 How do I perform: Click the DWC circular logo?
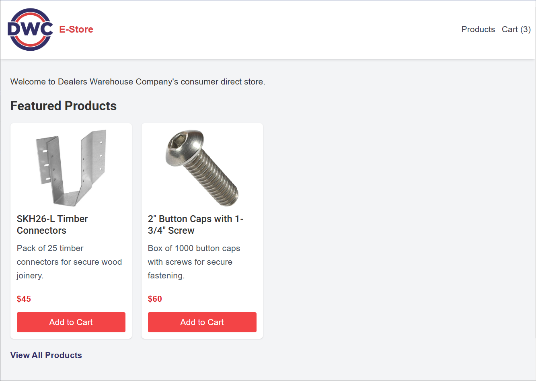click(x=30, y=29)
